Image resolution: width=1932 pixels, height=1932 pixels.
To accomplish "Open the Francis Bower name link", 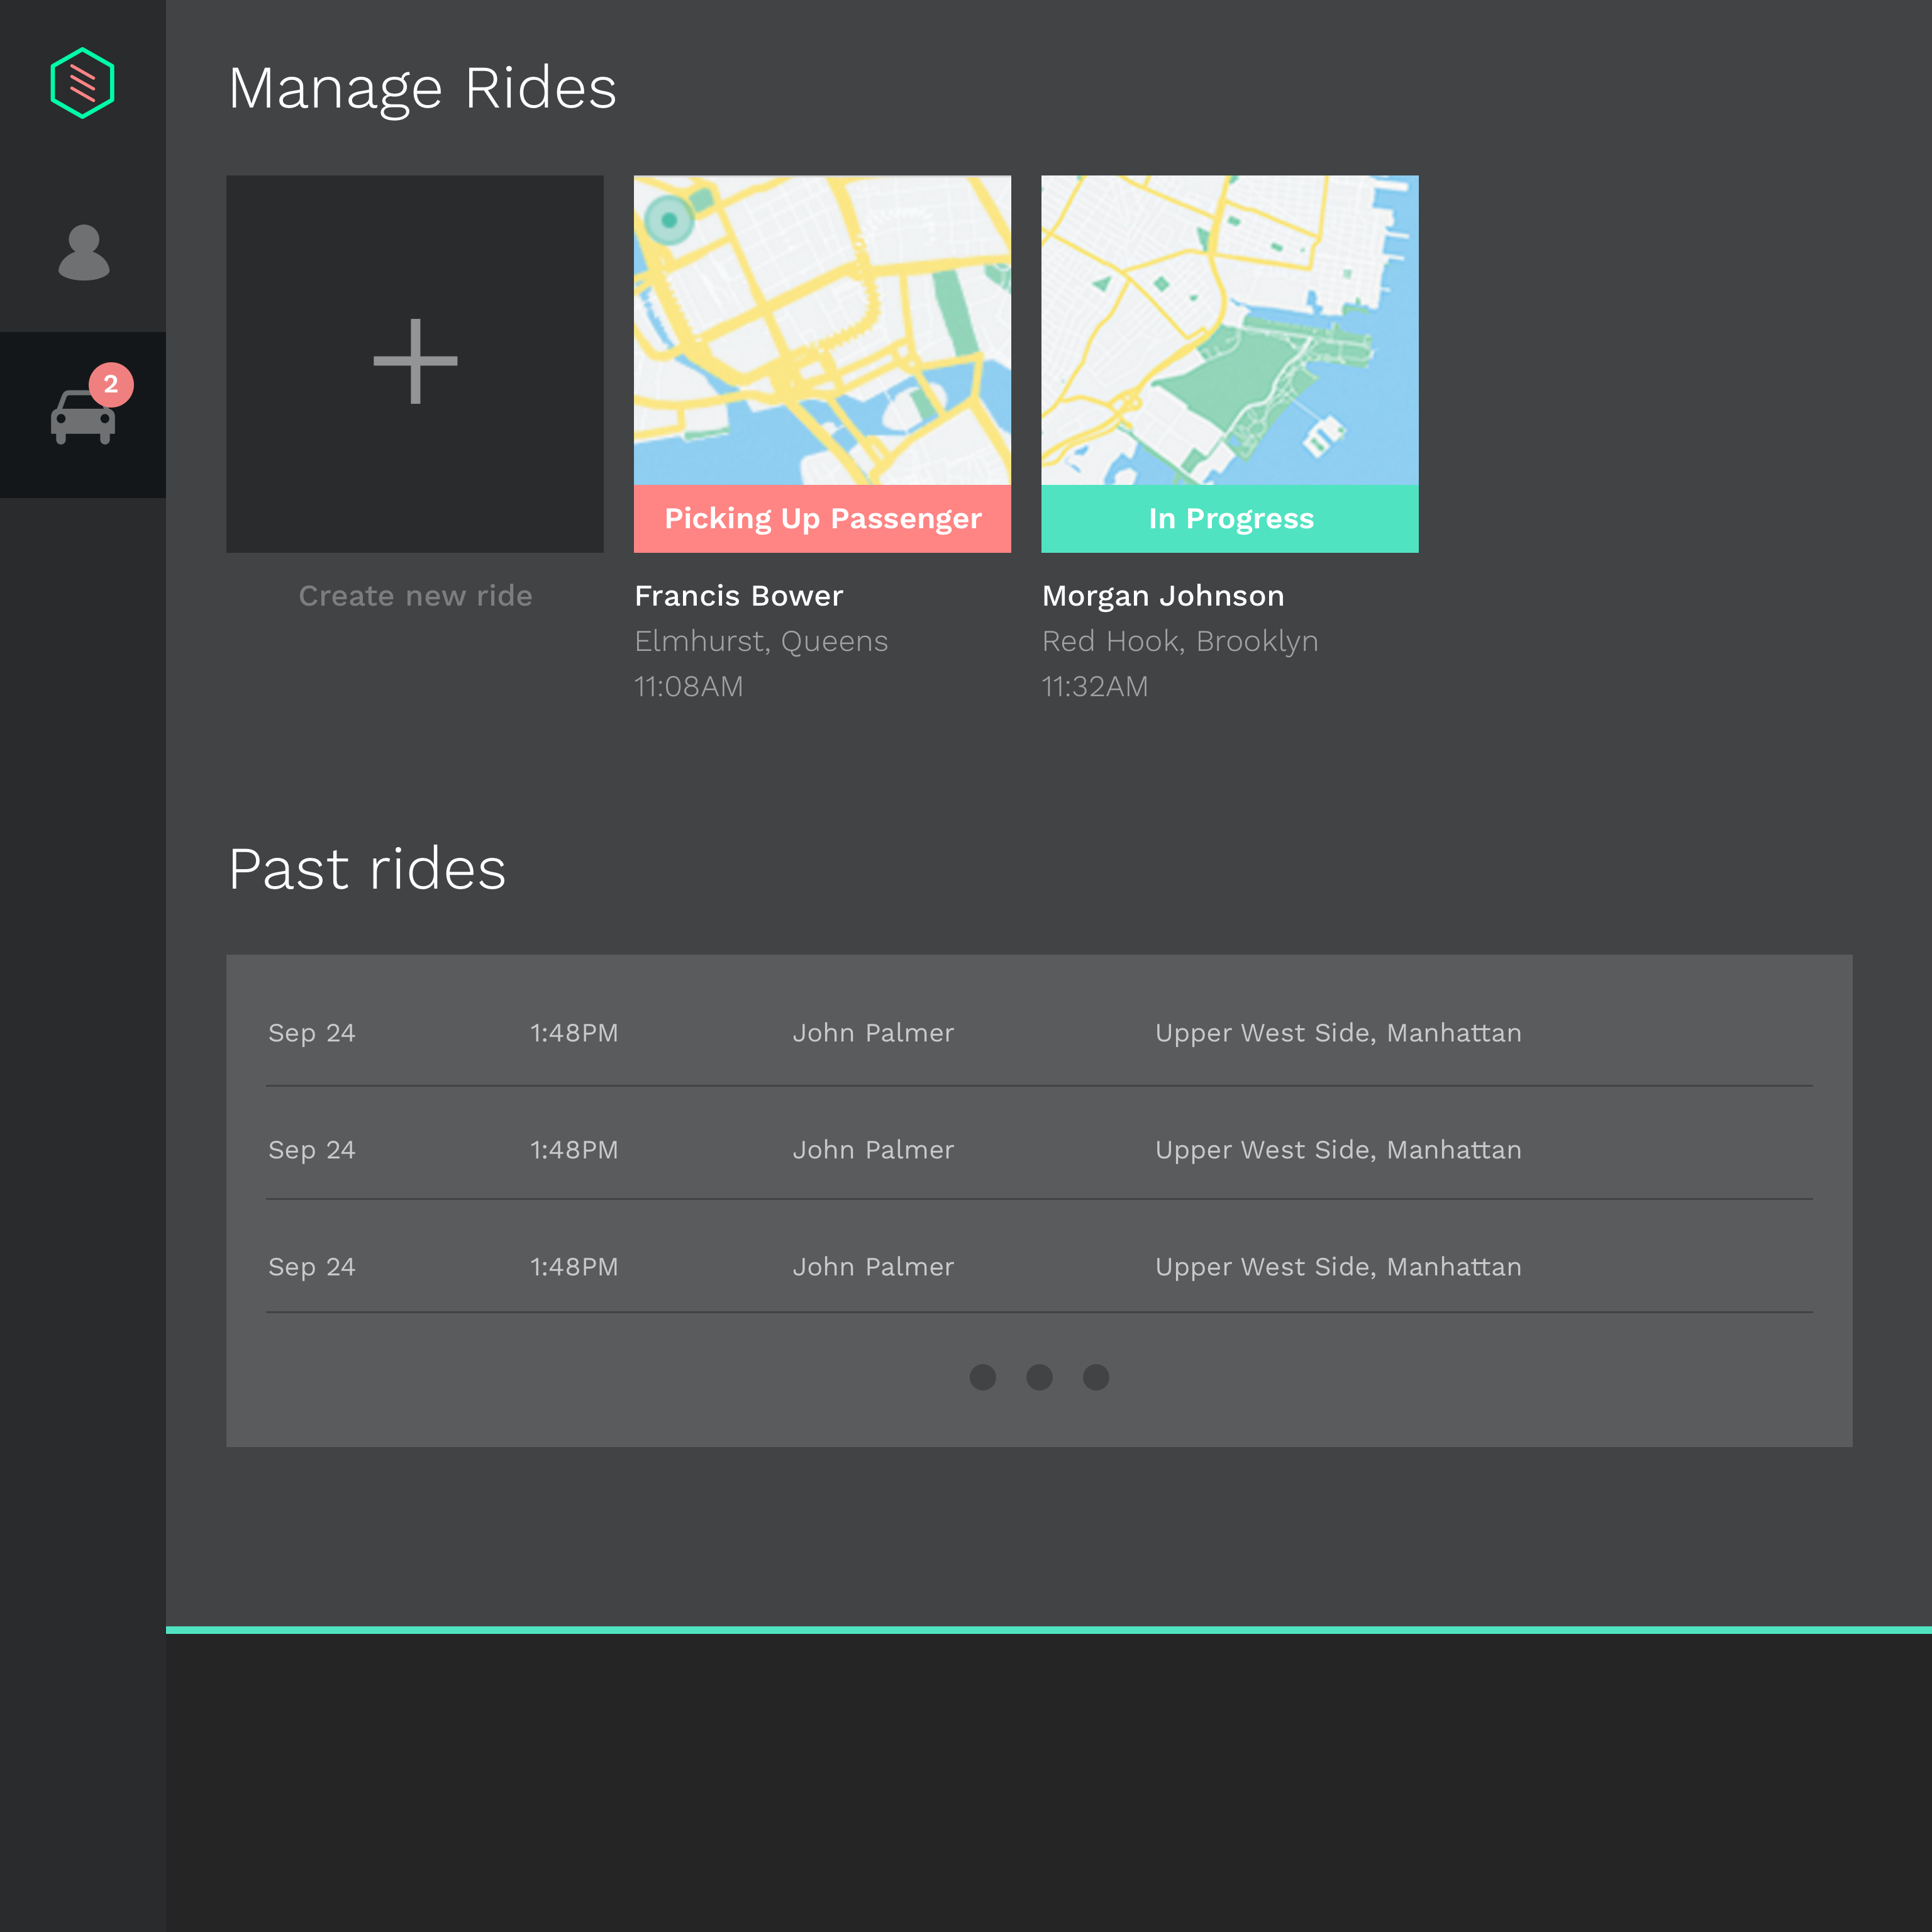I will click(738, 596).
